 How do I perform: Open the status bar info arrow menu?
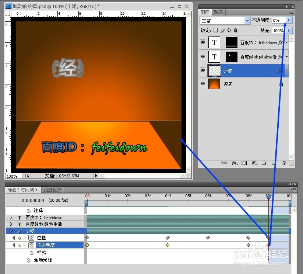pos(96,176)
